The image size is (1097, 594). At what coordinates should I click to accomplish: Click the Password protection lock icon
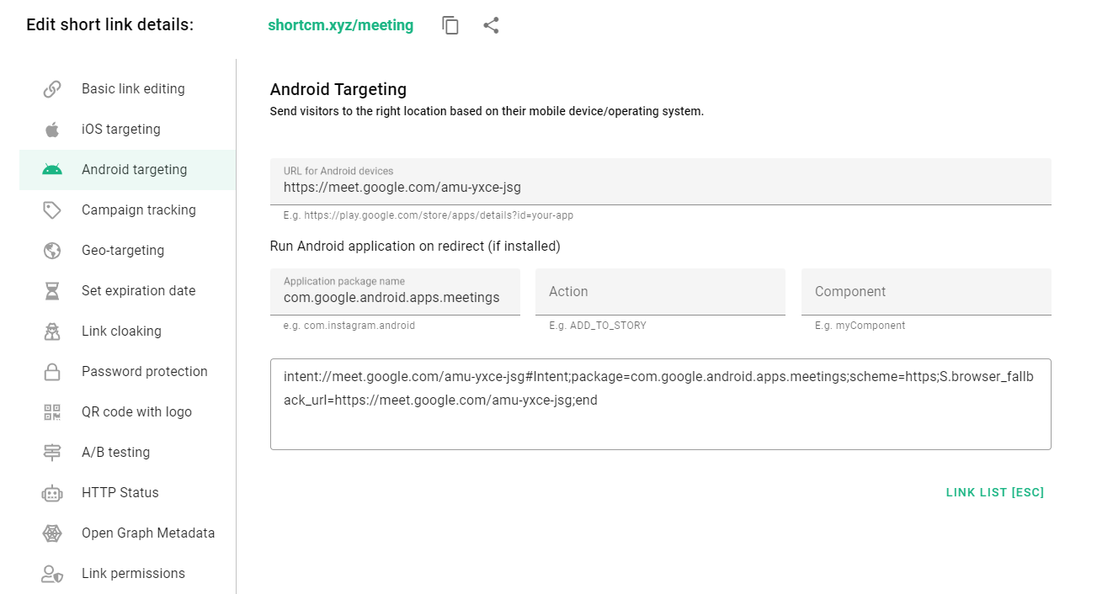(x=51, y=371)
